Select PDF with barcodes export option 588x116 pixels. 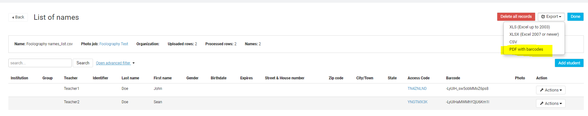tap(526, 49)
